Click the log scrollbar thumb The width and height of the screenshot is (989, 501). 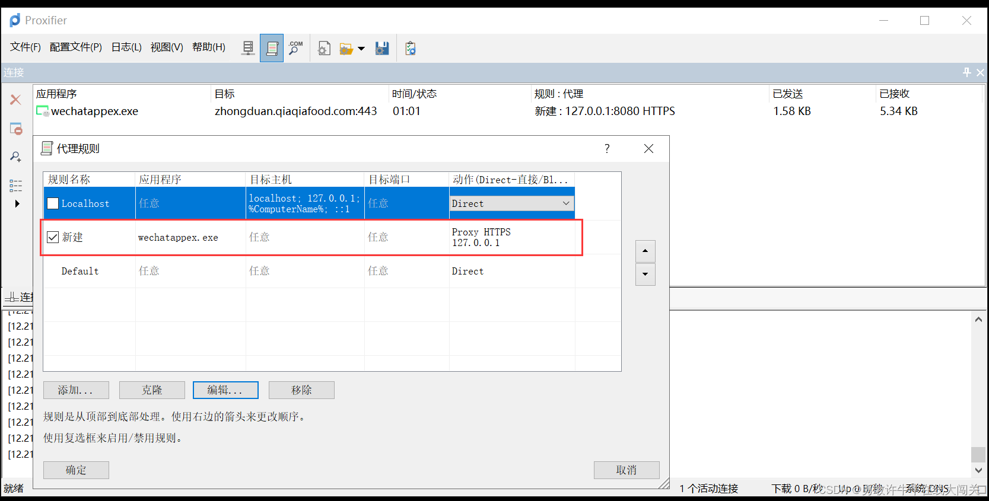click(x=978, y=454)
